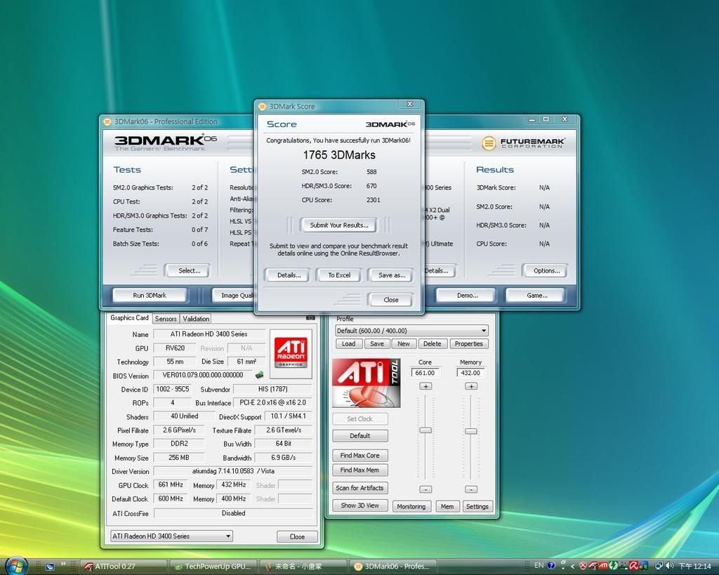Click the 3DMark06 logo in the main window
Image resolution: width=719 pixels, height=575 pixels.
(x=165, y=142)
